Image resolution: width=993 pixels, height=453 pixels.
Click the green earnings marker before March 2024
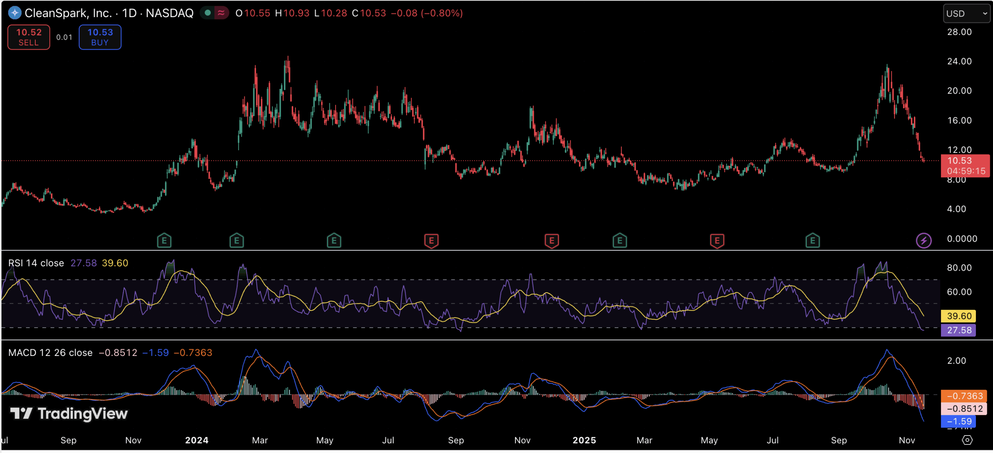tap(236, 241)
